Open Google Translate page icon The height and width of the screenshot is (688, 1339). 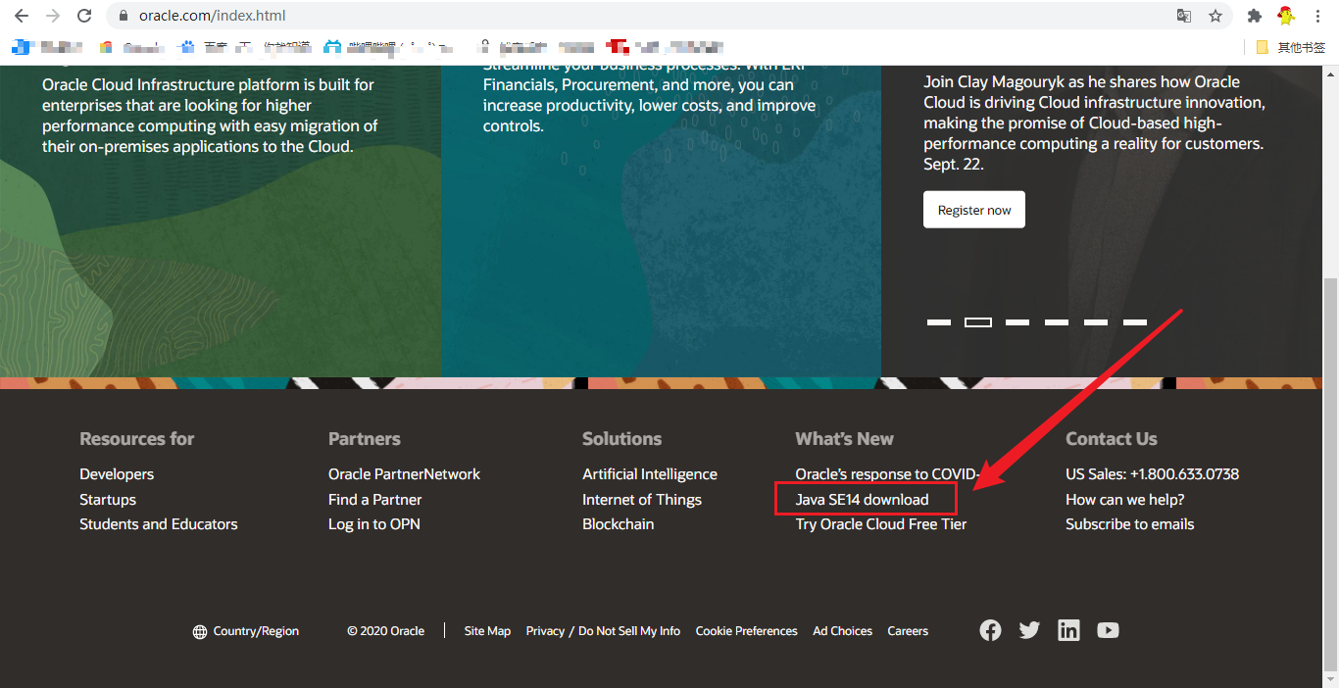point(1184,16)
